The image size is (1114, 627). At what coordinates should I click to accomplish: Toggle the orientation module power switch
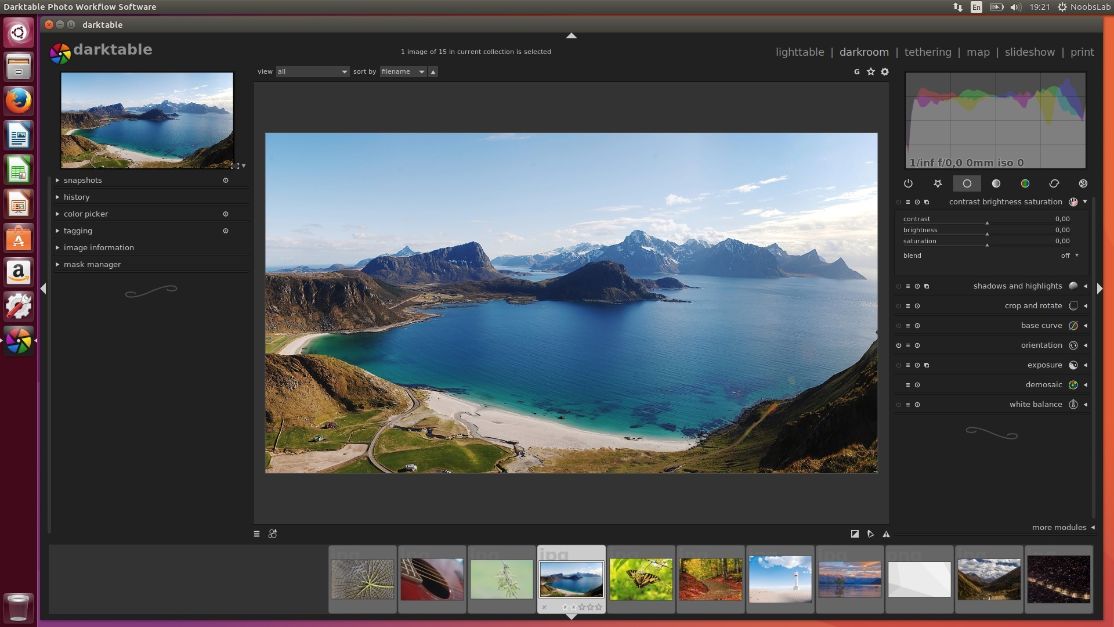point(899,345)
